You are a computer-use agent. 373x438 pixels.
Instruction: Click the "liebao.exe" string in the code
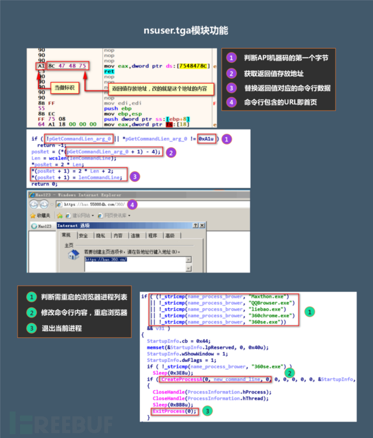[266, 309]
